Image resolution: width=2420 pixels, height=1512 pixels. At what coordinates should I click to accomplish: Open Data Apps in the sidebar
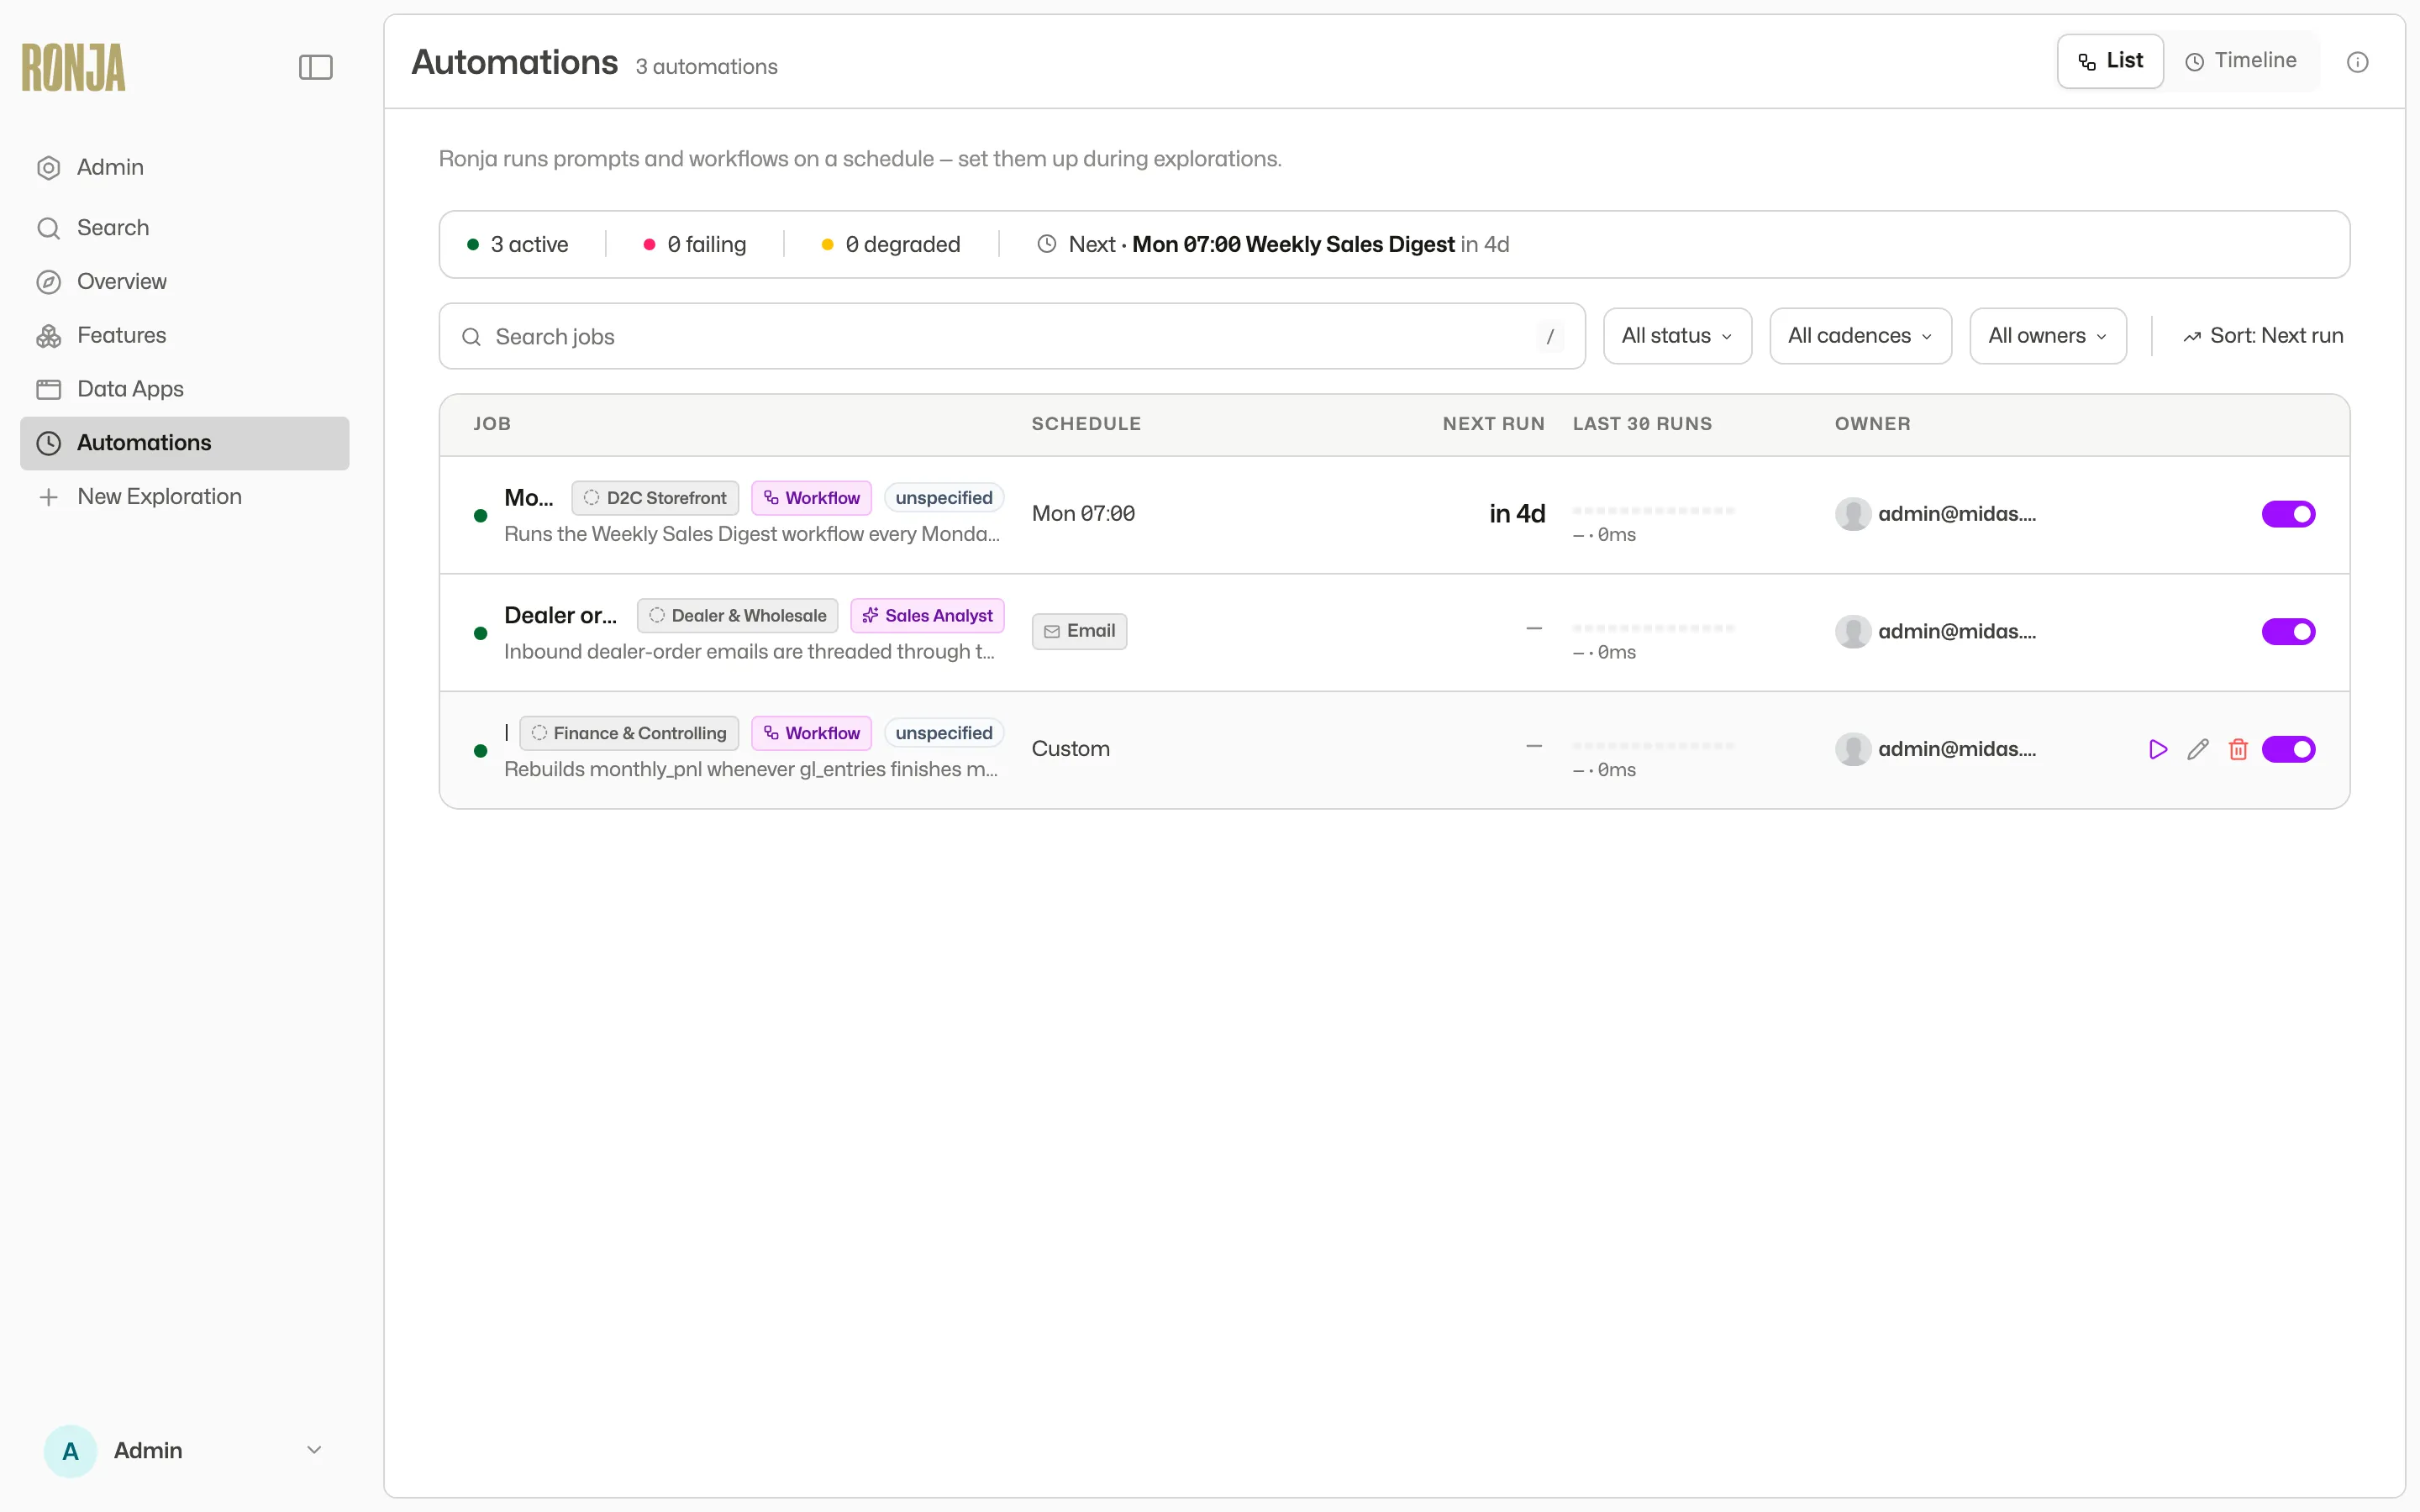pos(184,389)
